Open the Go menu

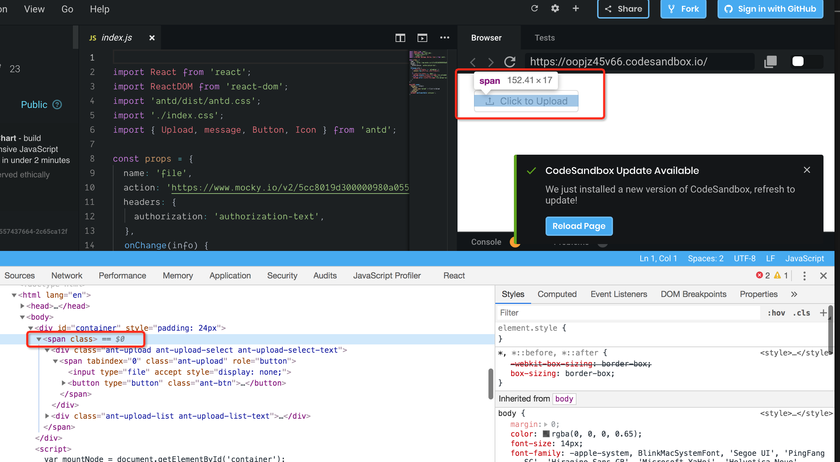(67, 9)
